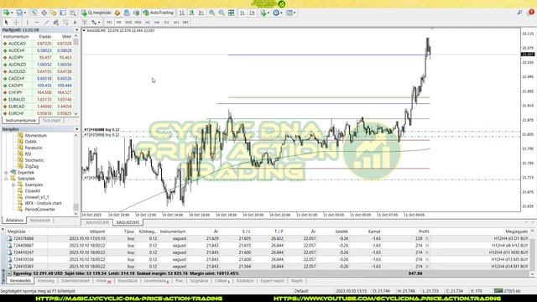Collapse the Szkriptek tree node

tap(6, 179)
